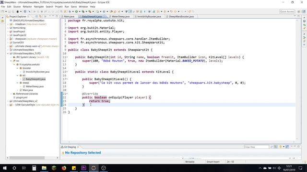Open the Run menu

(x=67, y=7)
